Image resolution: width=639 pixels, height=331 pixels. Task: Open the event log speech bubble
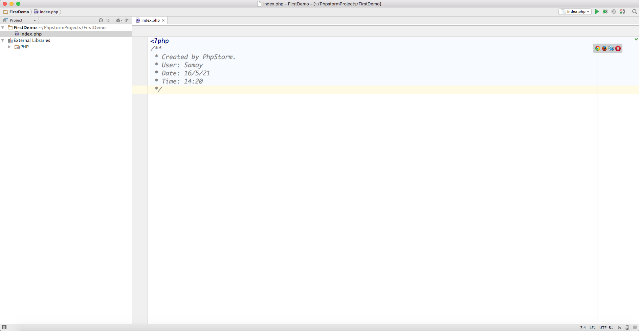635,327
